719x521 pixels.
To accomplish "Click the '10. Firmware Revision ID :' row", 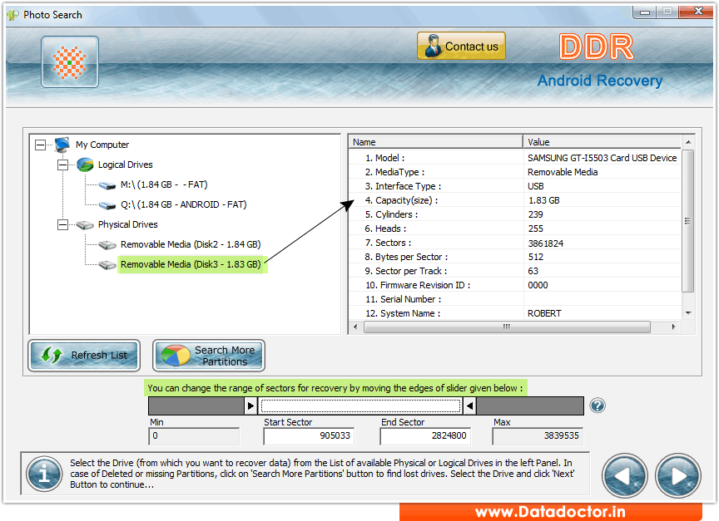I will click(x=514, y=285).
